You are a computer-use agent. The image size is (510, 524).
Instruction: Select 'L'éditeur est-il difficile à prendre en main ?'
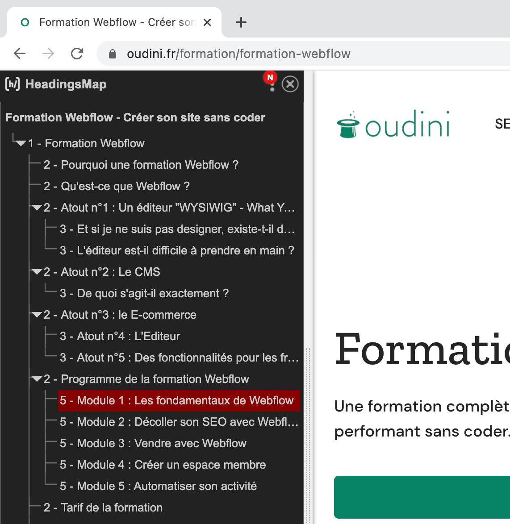tap(177, 251)
